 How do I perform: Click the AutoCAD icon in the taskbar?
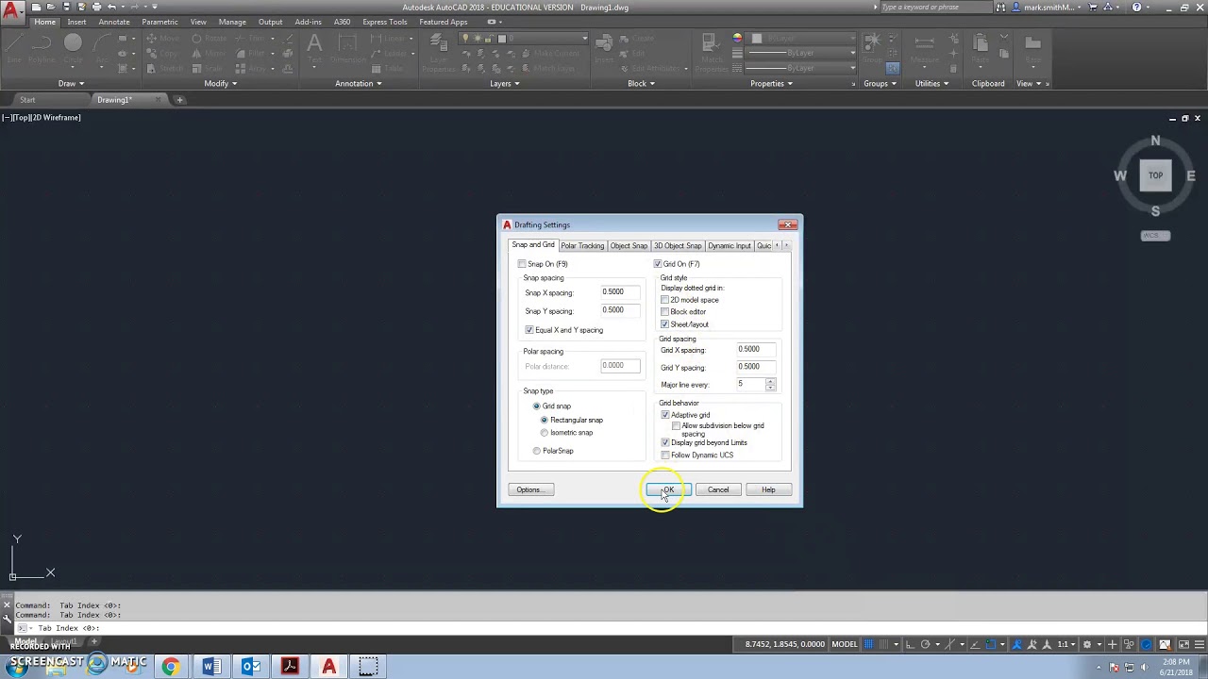[329, 667]
